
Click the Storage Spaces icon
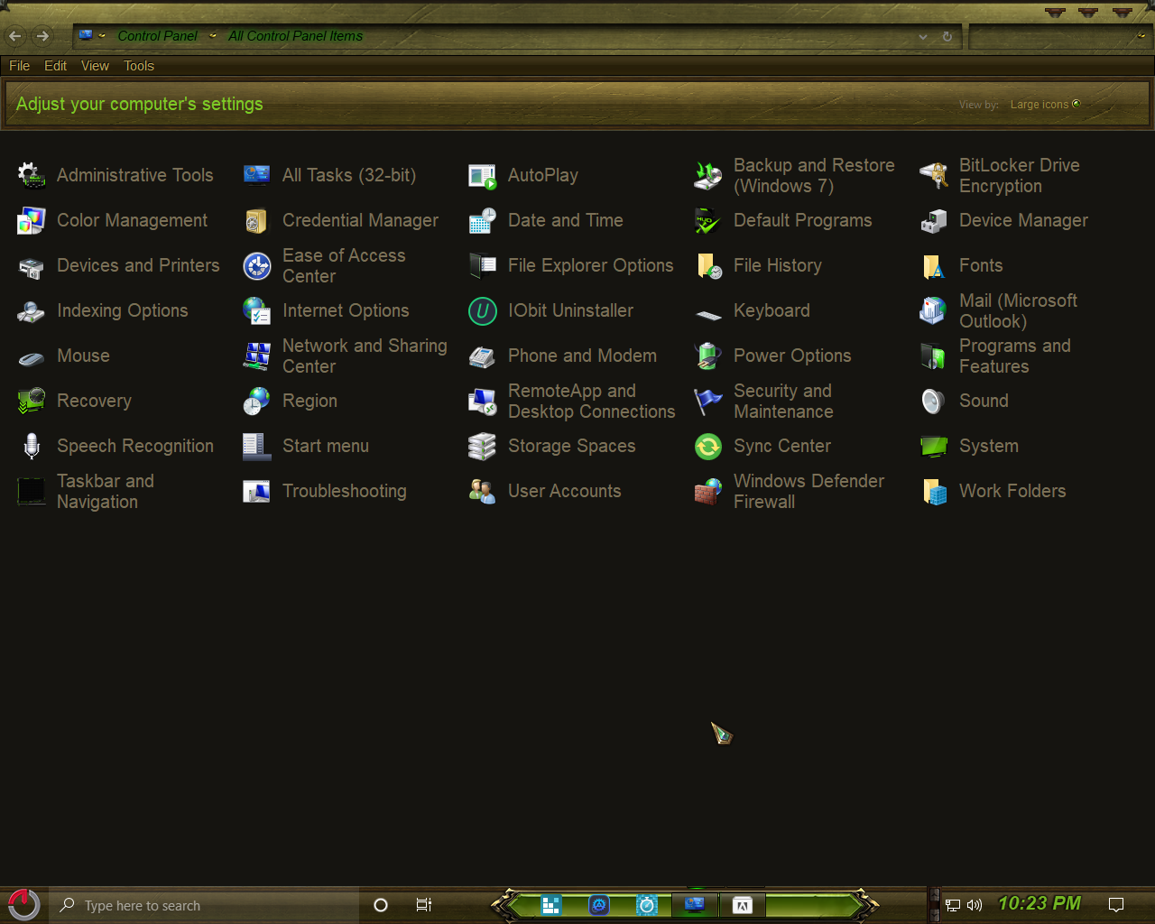click(x=483, y=446)
